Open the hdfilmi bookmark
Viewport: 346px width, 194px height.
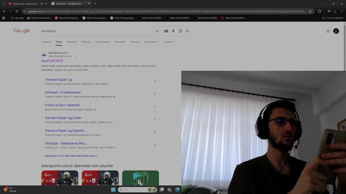click(233, 18)
